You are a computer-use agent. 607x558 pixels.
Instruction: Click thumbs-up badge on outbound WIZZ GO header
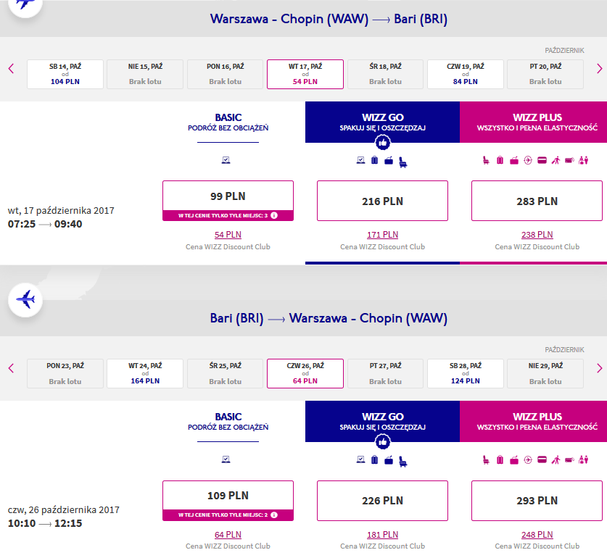[382, 143]
